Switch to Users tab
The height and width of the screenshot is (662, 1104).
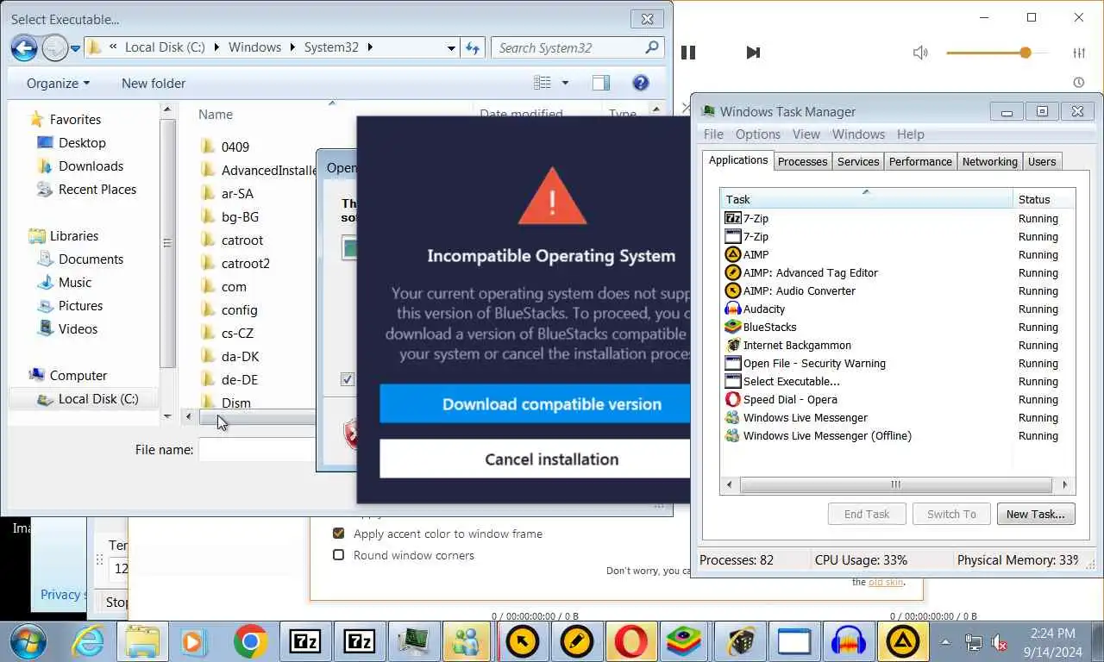(x=1042, y=161)
